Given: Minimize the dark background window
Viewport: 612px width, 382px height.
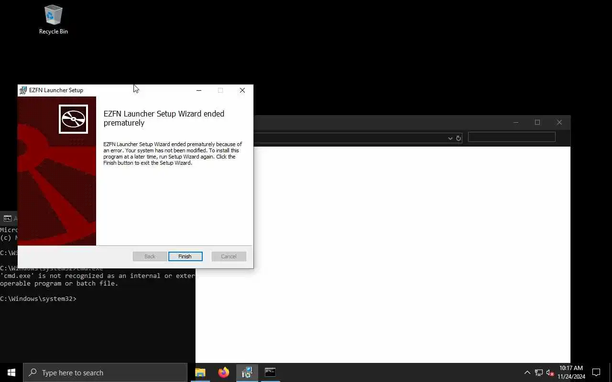Looking at the screenshot, I should click(x=515, y=123).
